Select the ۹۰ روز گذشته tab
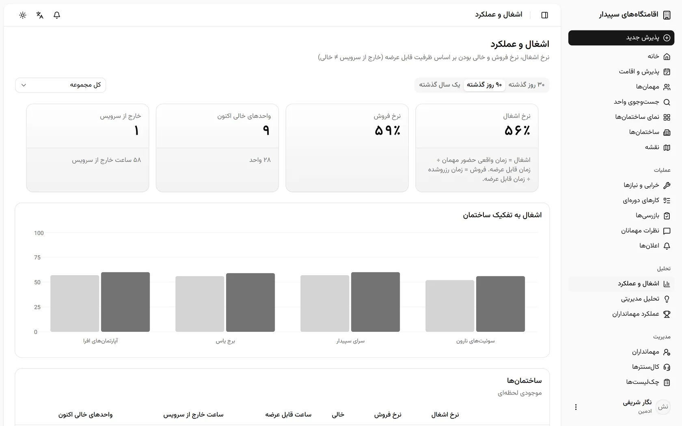The width and height of the screenshot is (682, 426). pyautogui.click(x=484, y=85)
